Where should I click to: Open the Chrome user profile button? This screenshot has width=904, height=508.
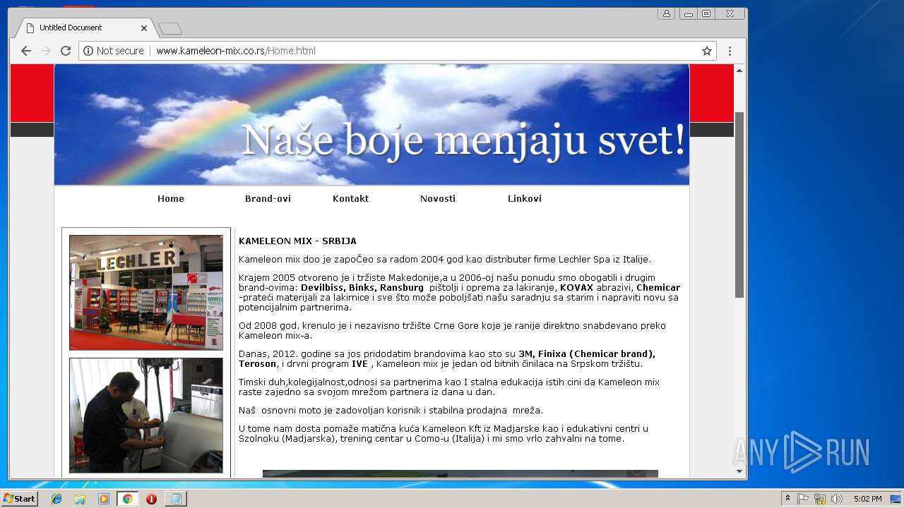pos(666,13)
